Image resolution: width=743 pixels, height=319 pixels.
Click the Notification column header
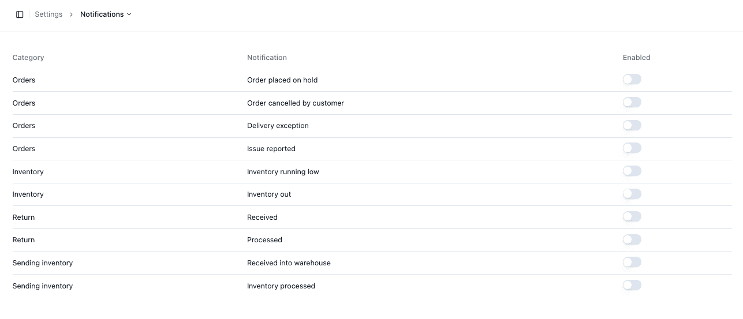point(267,58)
